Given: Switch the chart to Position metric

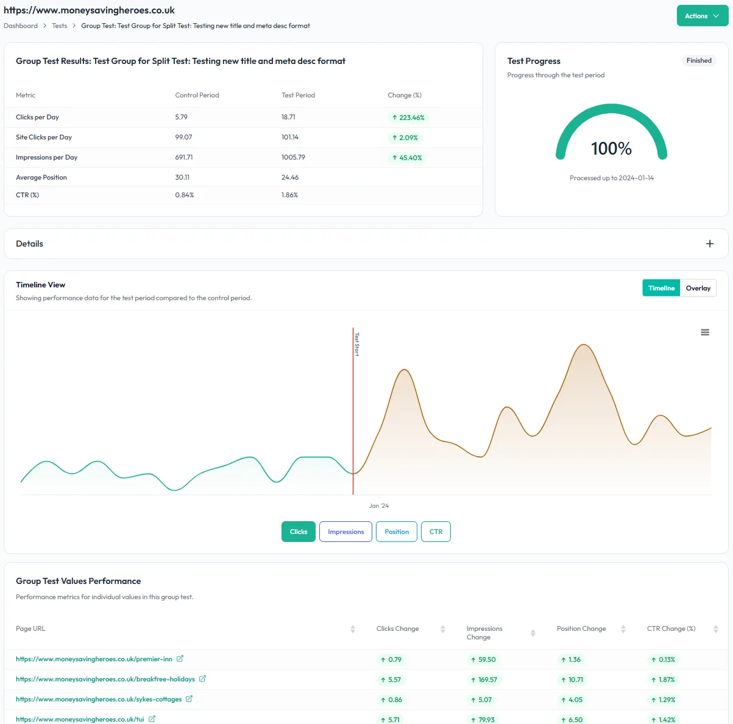Looking at the screenshot, I should tap(396, 531).
